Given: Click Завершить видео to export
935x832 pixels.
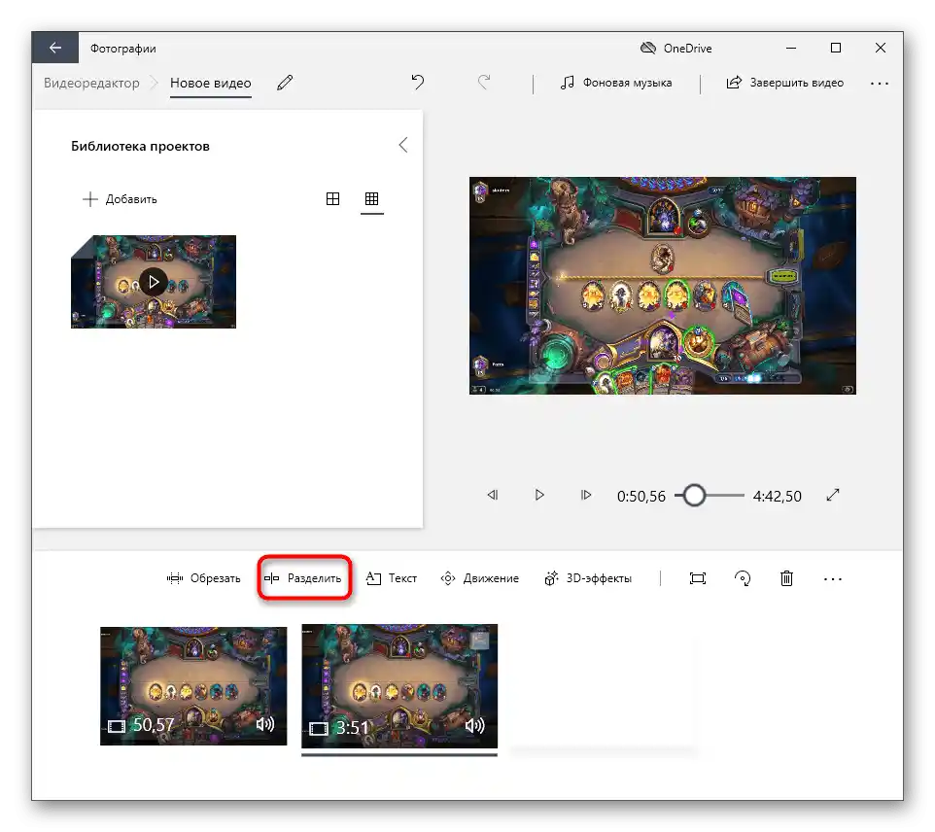Looking at the screenshot, I should coord(784,83).
